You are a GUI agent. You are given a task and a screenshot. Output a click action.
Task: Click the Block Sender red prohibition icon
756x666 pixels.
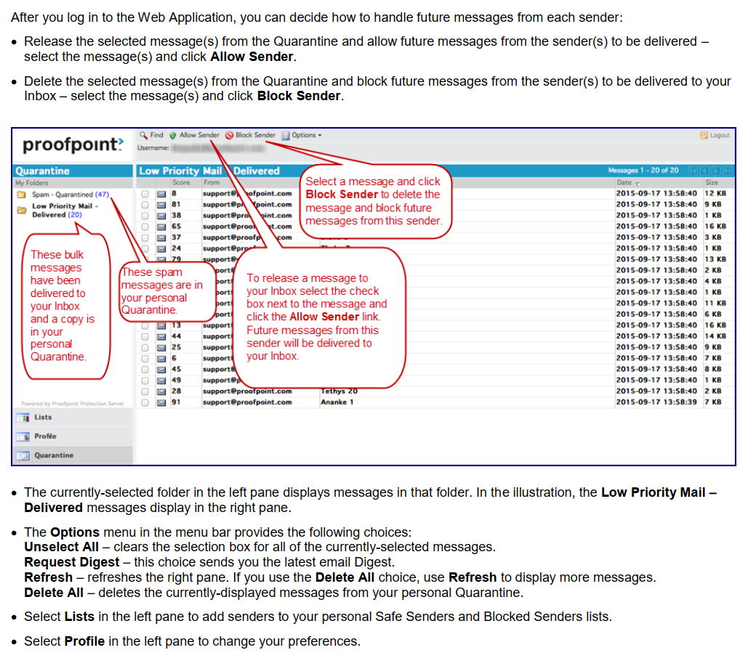(x=230, y=136)
